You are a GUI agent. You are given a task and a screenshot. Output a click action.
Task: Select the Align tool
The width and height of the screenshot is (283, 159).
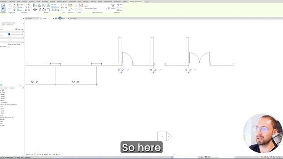click(35, 5)
